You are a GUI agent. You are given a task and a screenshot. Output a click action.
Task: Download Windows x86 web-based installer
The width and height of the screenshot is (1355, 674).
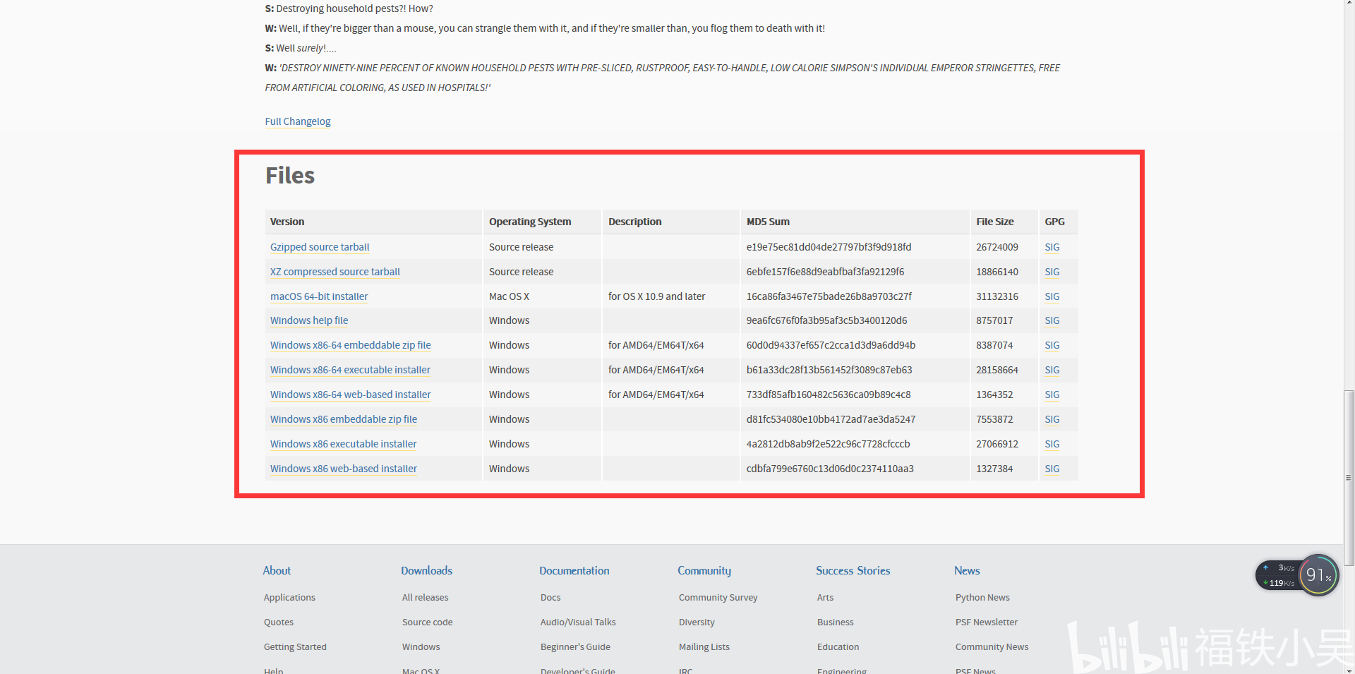point(344,469)
